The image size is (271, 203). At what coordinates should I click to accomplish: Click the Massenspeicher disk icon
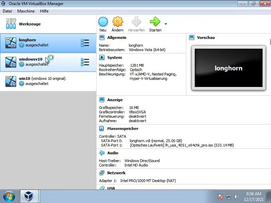click(x=102, y=129)
